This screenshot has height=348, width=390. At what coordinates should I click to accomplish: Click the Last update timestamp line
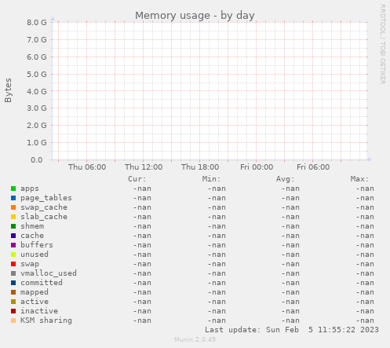point(292,330)
